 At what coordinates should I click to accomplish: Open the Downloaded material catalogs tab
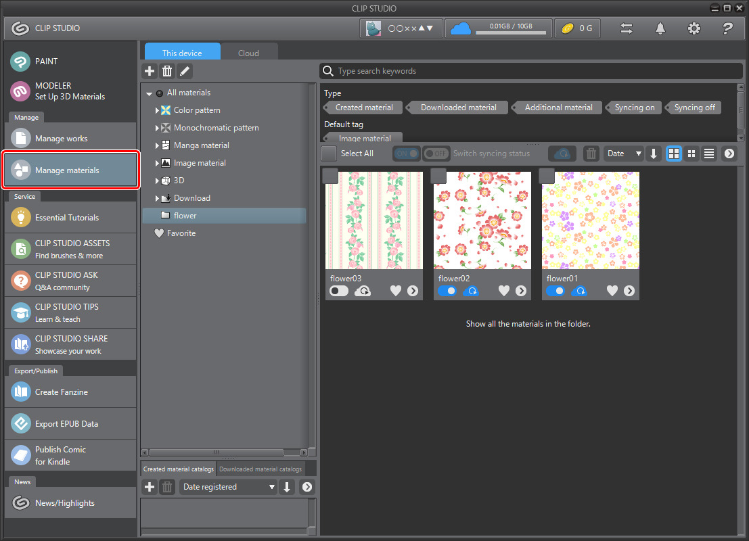click(260, 468)
